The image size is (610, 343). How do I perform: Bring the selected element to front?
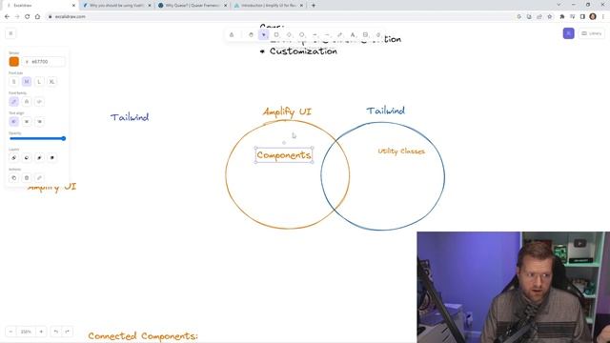click(51, 158)
